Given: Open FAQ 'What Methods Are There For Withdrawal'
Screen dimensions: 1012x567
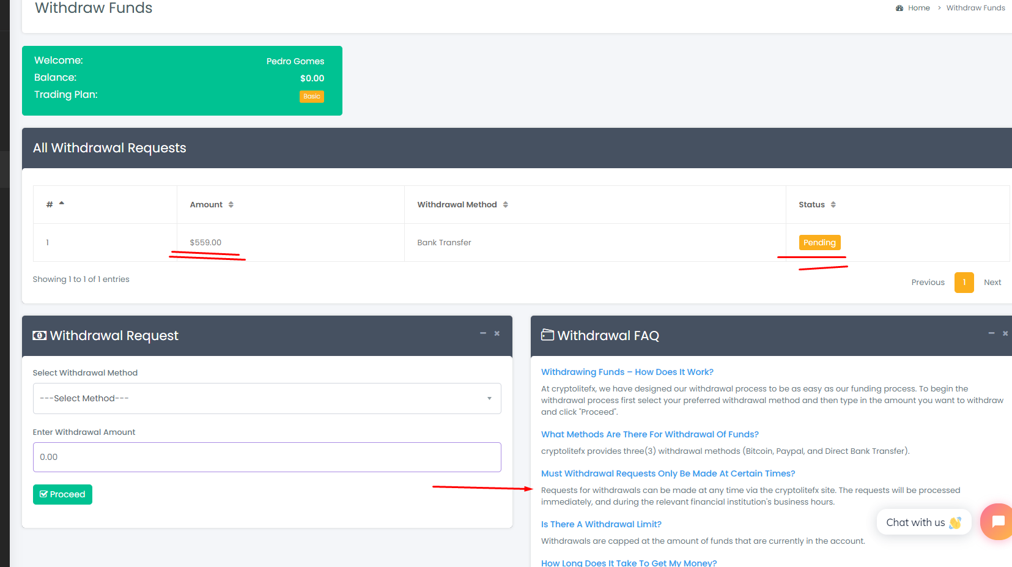Looking at the screenshot, I should tap(650, 434).
